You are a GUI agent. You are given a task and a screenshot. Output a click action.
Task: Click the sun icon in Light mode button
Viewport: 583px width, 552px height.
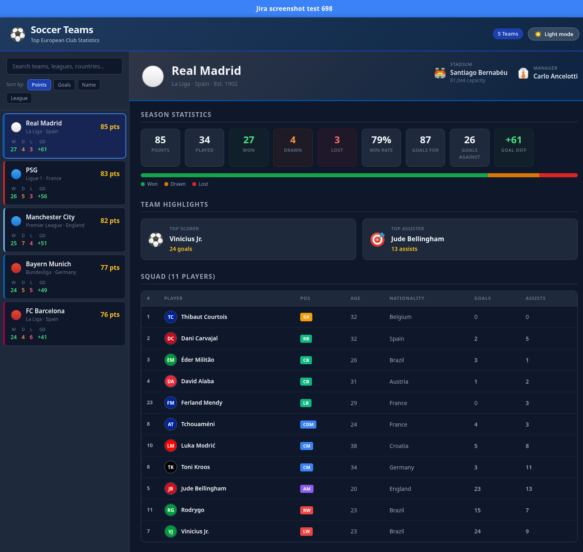pyautogui.click(x=538, y=34)
